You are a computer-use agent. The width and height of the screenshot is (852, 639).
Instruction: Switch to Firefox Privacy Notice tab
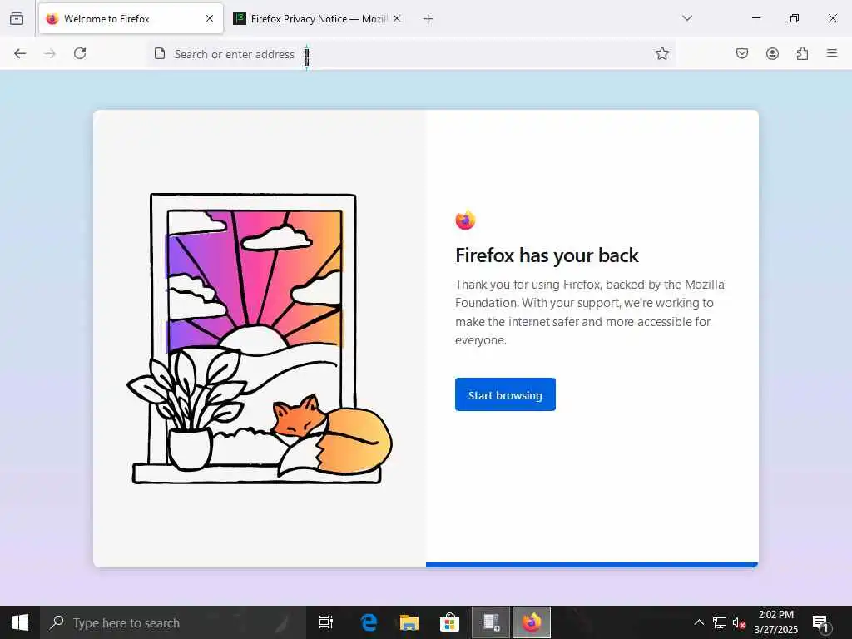318,18
